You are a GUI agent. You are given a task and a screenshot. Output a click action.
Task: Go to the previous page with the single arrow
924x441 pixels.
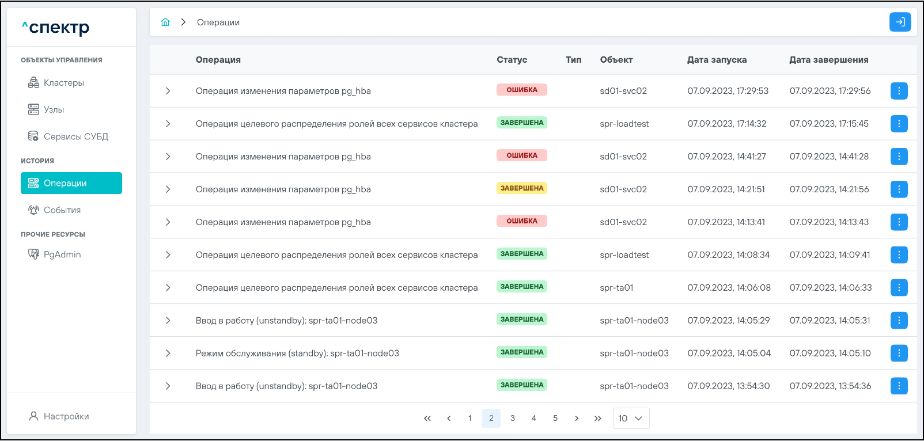coord(449,419)
